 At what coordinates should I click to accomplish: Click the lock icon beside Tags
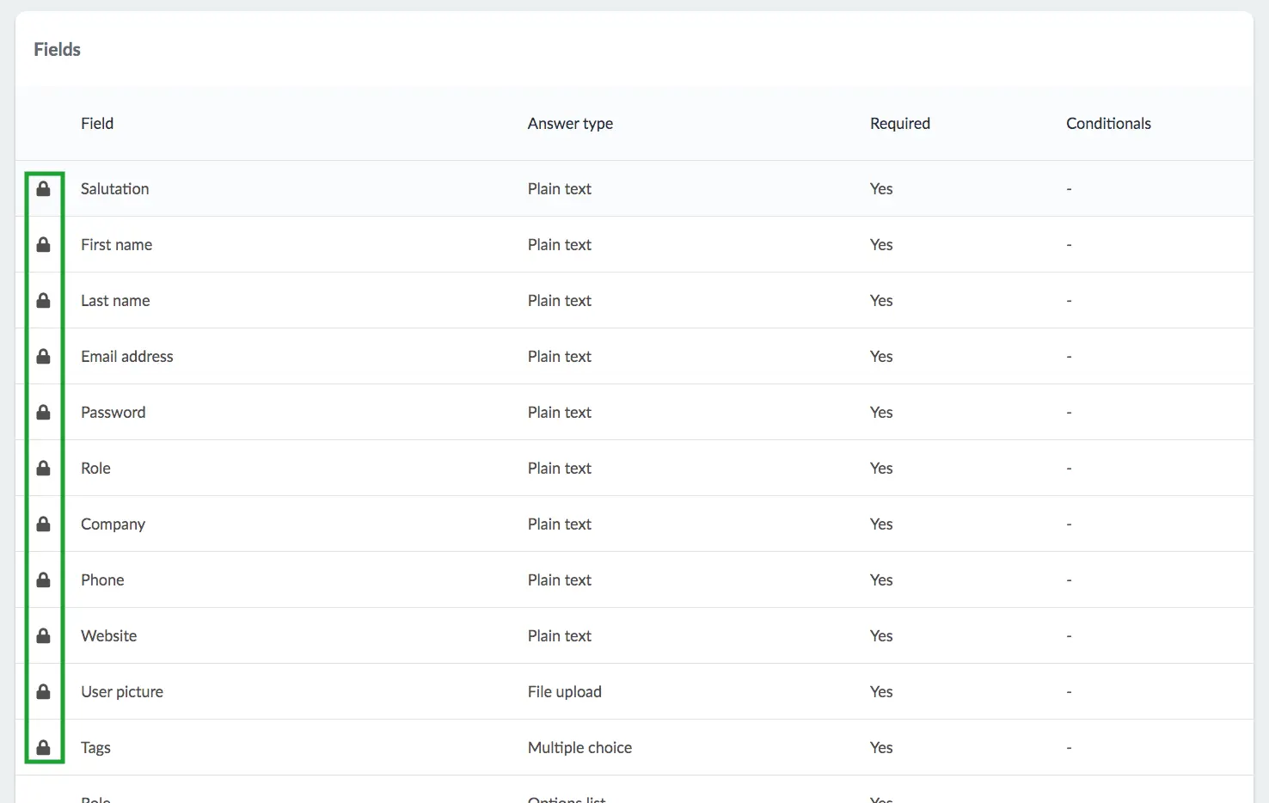[43, 747]
